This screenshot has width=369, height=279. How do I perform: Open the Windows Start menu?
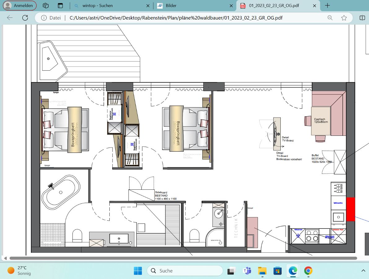point(138,271)
